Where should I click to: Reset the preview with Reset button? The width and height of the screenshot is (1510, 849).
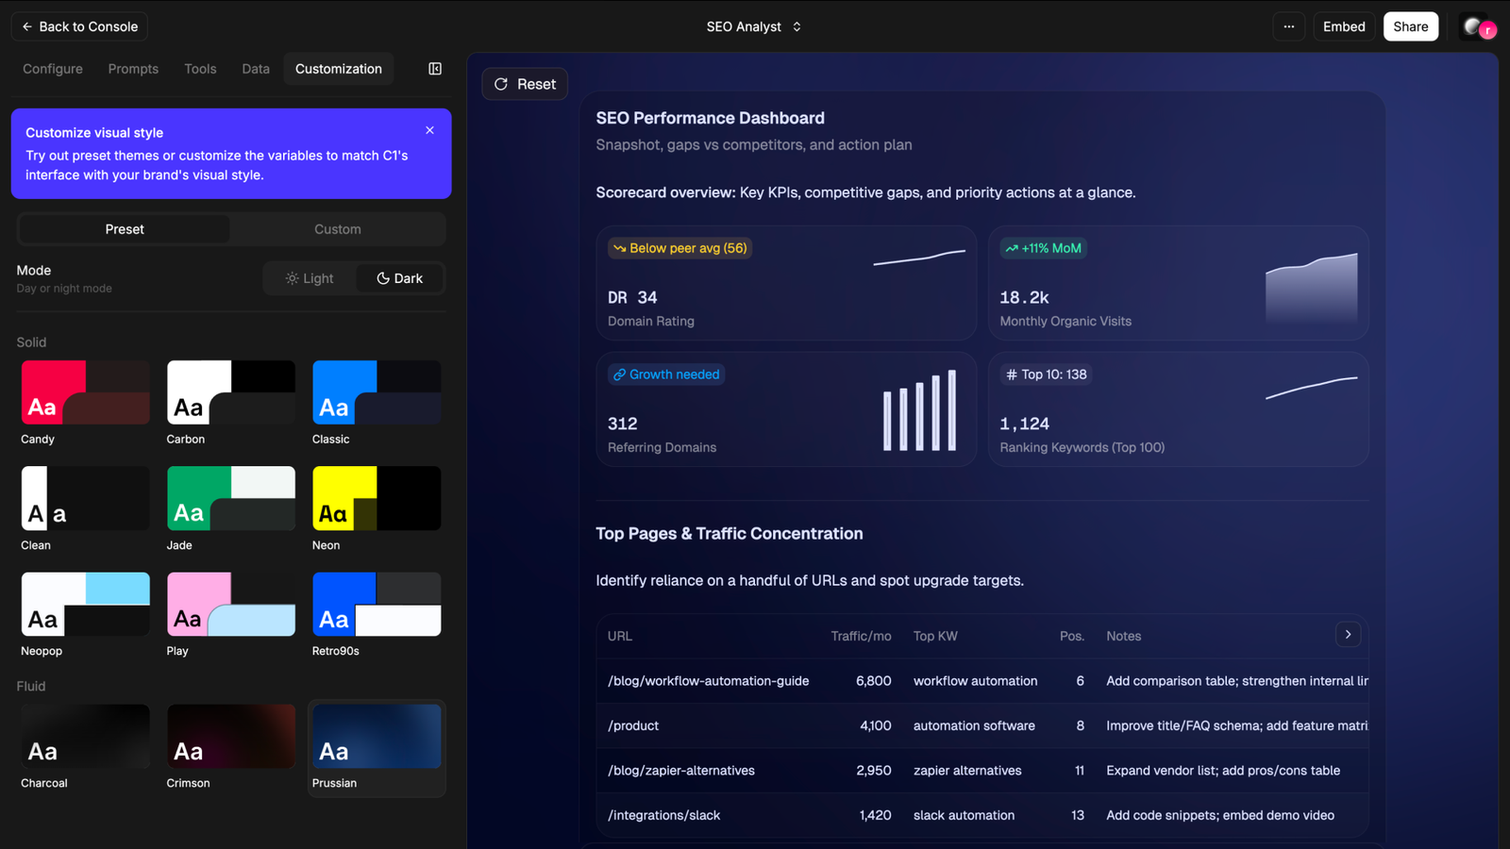click(x=525, y=84)
